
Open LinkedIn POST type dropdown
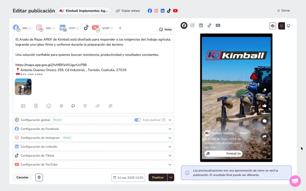[x=74, y=28]
